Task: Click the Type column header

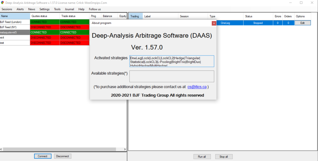Action: point(226,16)
